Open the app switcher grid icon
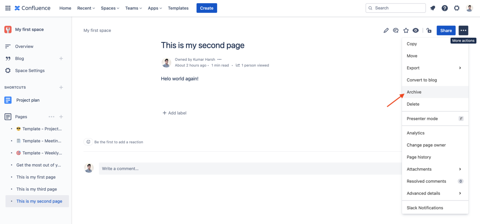Image resolution: width=480 pixels, height=224 pixels. [7, 8]
